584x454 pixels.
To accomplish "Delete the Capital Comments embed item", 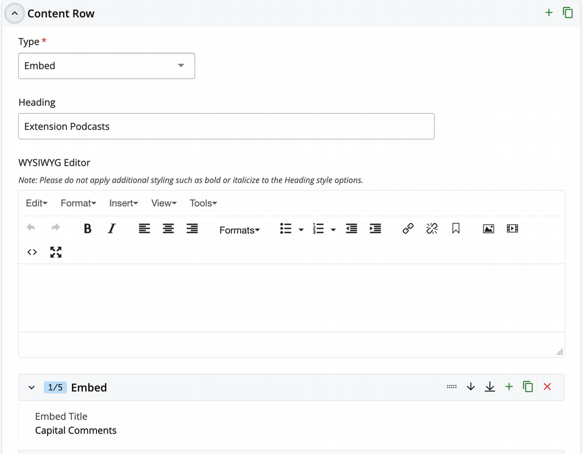I will [547, 386].
